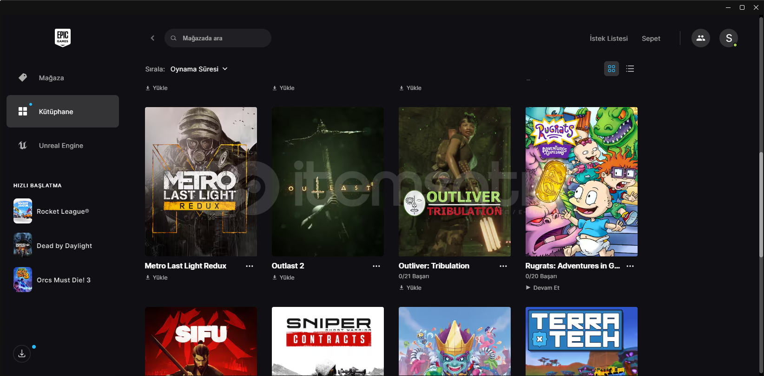Click the Outlast 2 title text
The image size is (764, 376).
point(288,266)
